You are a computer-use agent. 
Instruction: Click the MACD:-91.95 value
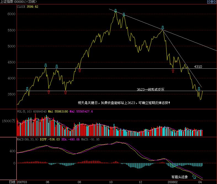(90, 139)
